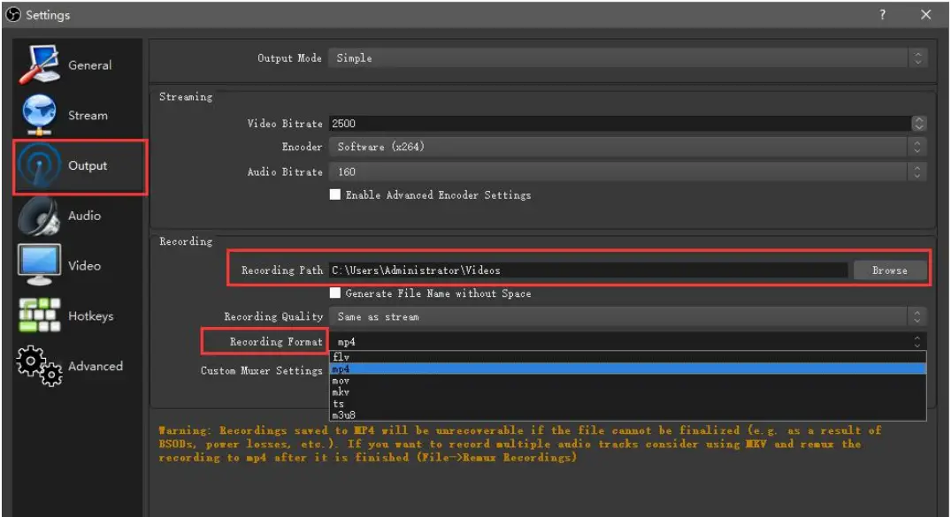Click the Streaming section heading
The width and height of the screenshot is (951, 517).
click(x=186, y=96)
